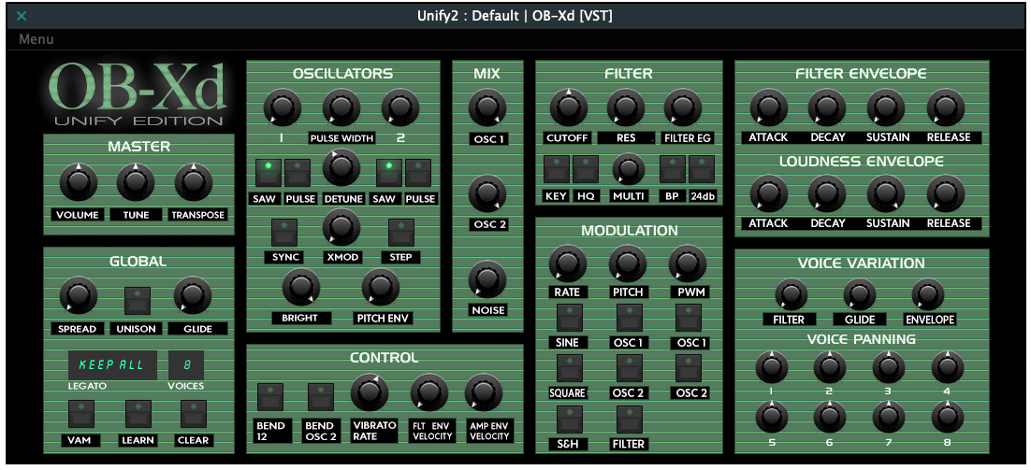Screen dimensions: 1031x470
Task: Click the filter RES knob
Action: click(x=626, y=107)
